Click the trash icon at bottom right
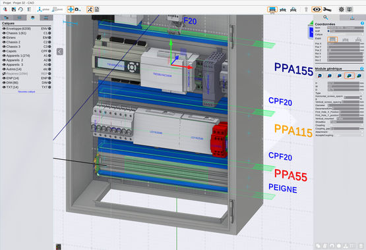 coord(361,245)
